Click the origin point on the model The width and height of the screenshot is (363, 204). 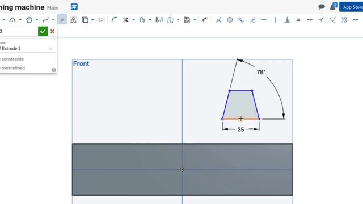tap(183, 169)
